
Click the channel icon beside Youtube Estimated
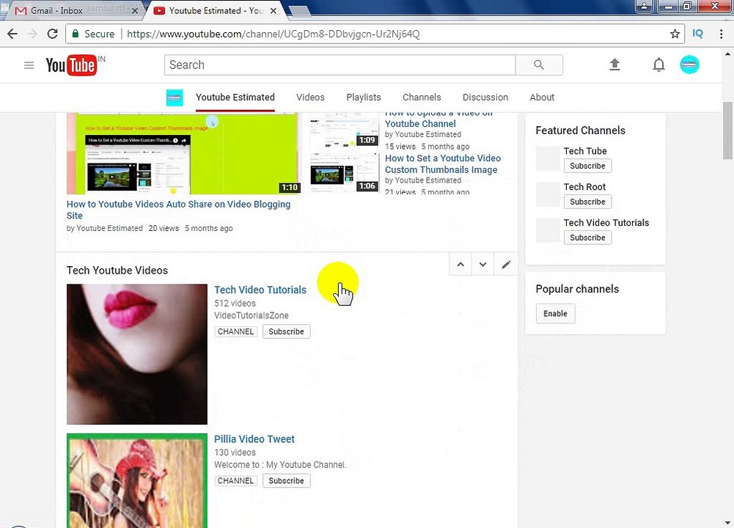(175, 98)
